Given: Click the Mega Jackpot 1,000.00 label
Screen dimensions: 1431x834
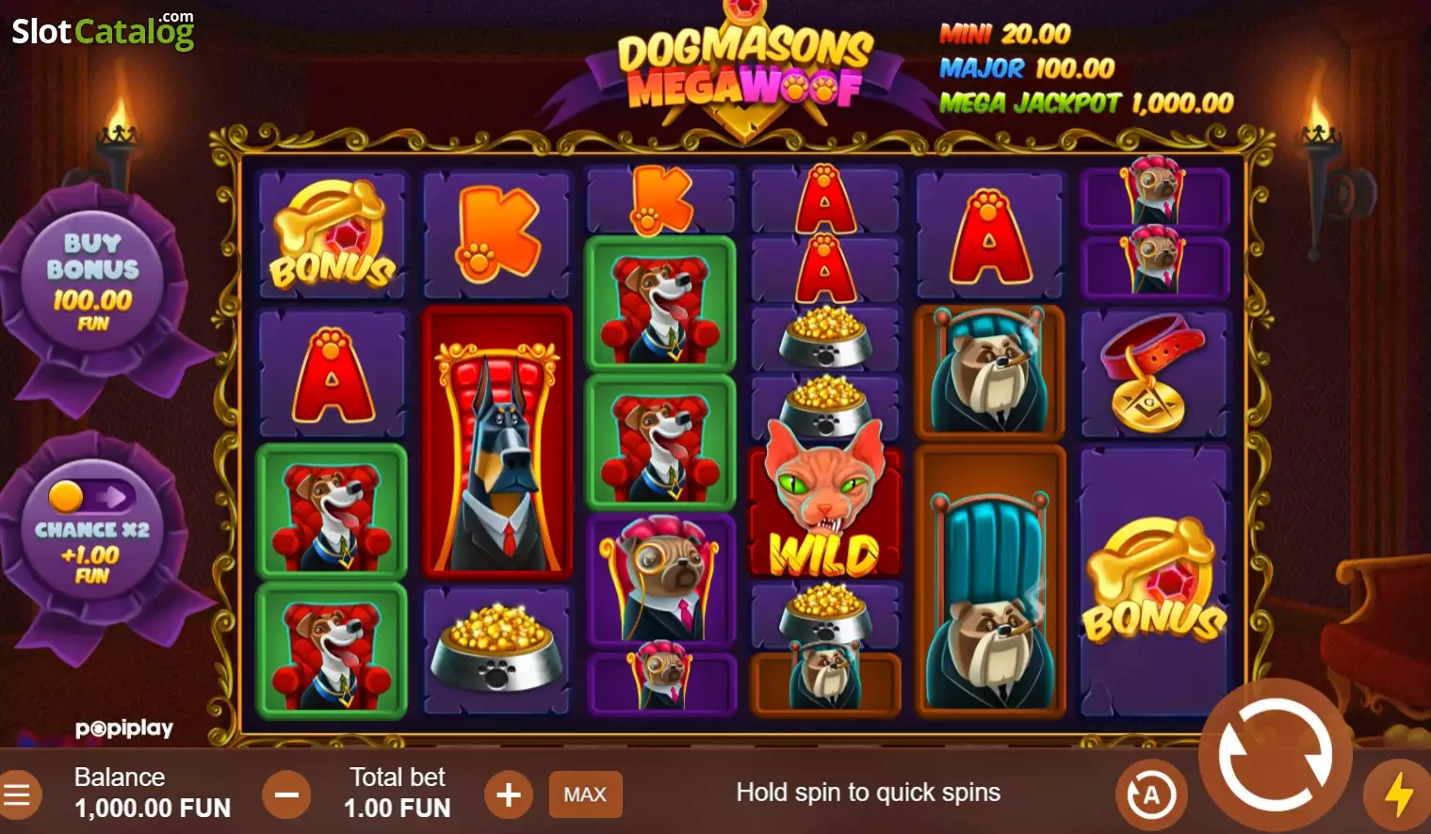Looking at the screenshot, I should click(1086, 103).
